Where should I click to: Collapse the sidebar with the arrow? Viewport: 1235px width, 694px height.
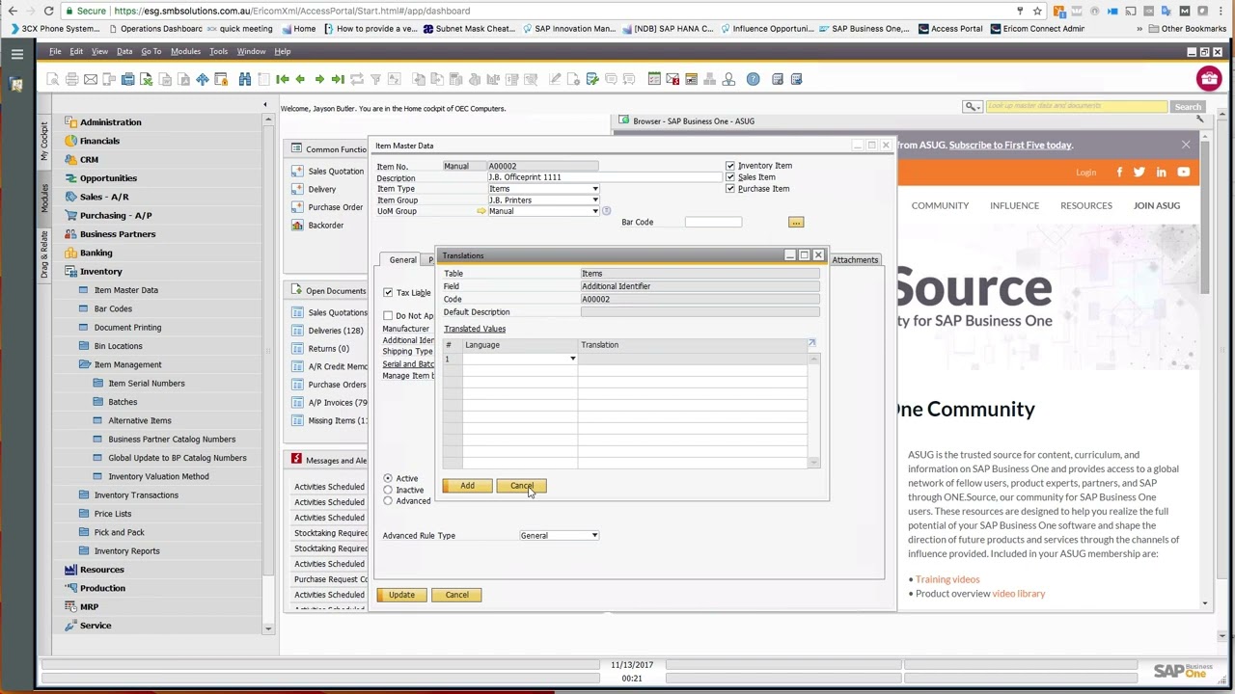point(265,104)
